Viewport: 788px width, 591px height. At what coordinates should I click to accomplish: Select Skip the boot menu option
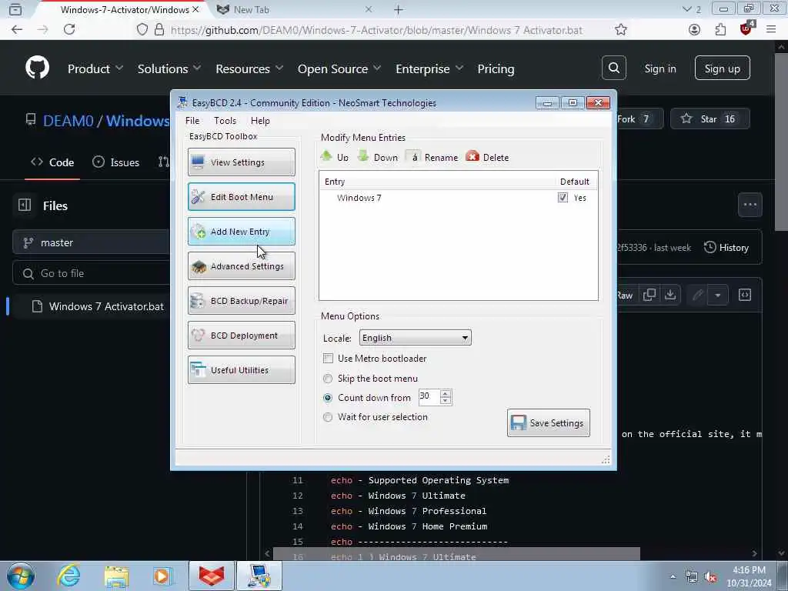click(x=328, y=379)
